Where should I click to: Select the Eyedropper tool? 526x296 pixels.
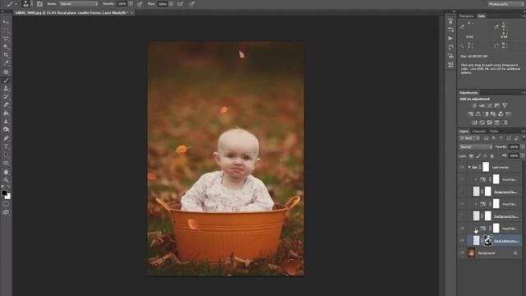[6, 63]
